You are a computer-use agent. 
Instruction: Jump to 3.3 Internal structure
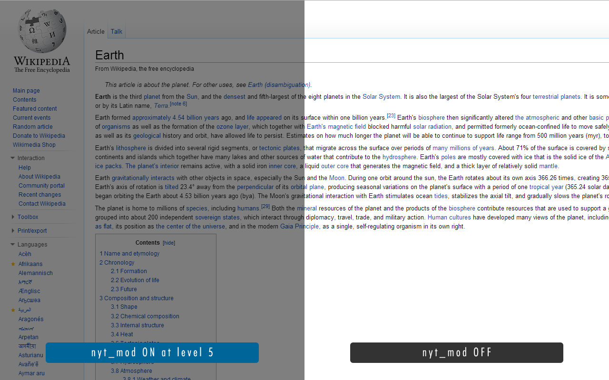tap(138, 325)
